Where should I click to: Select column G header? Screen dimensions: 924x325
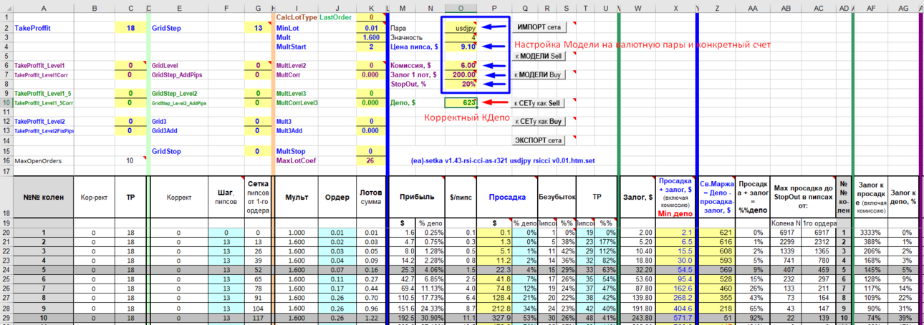pos(258,8)
